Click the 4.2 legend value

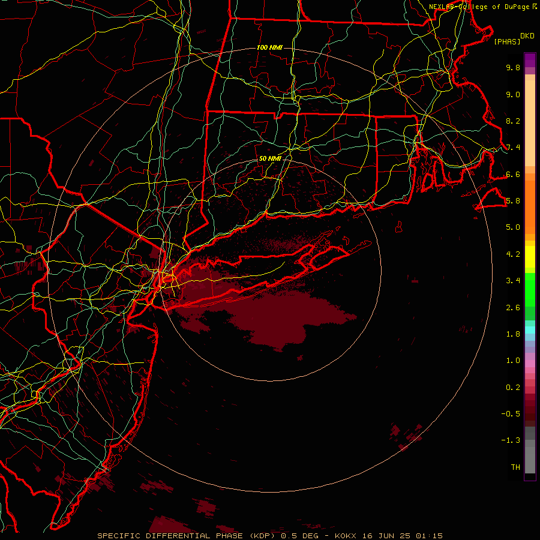point(513,254)
